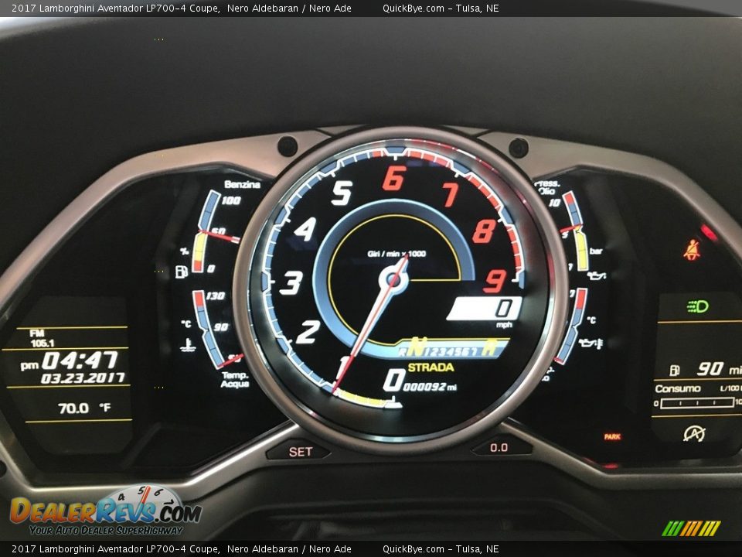This screenshot has height=557, width=742.
Task: Click the 70.0 °F temperature reading
Action: (x=84, y=408)
